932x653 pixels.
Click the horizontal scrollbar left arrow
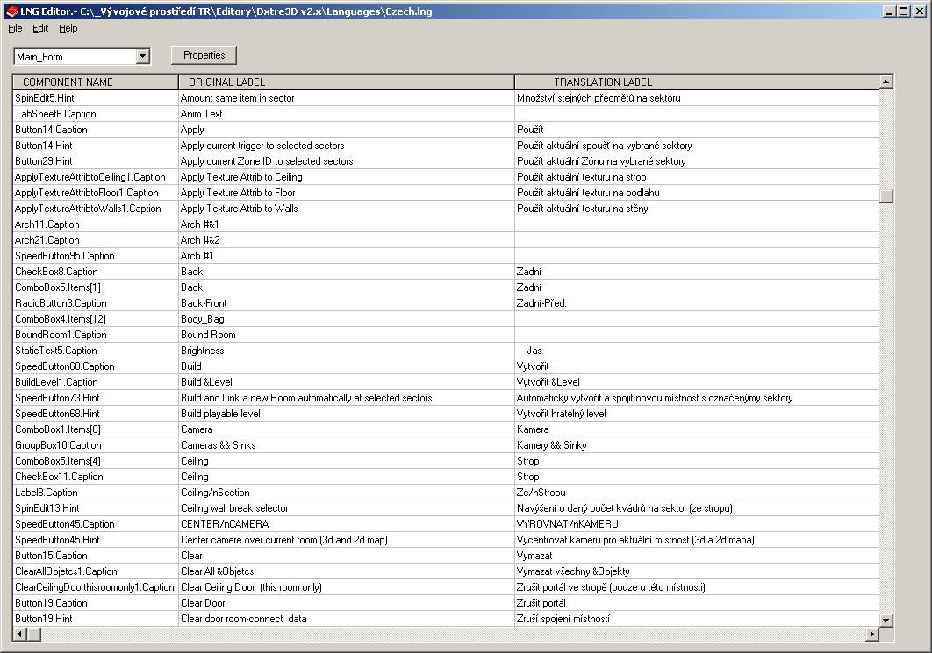click(x=19, y=634)
